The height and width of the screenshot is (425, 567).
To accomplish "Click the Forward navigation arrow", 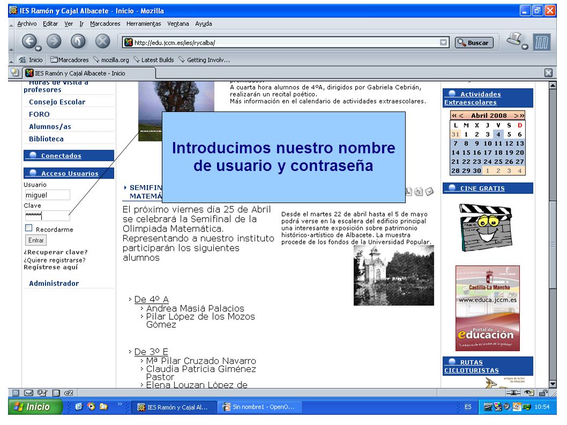I will tap(54, 41).
